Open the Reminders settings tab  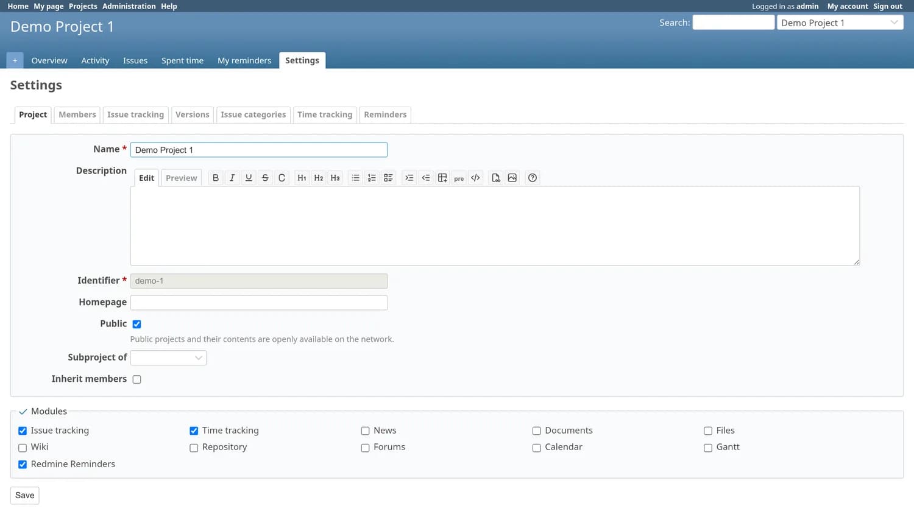point(385,114)
